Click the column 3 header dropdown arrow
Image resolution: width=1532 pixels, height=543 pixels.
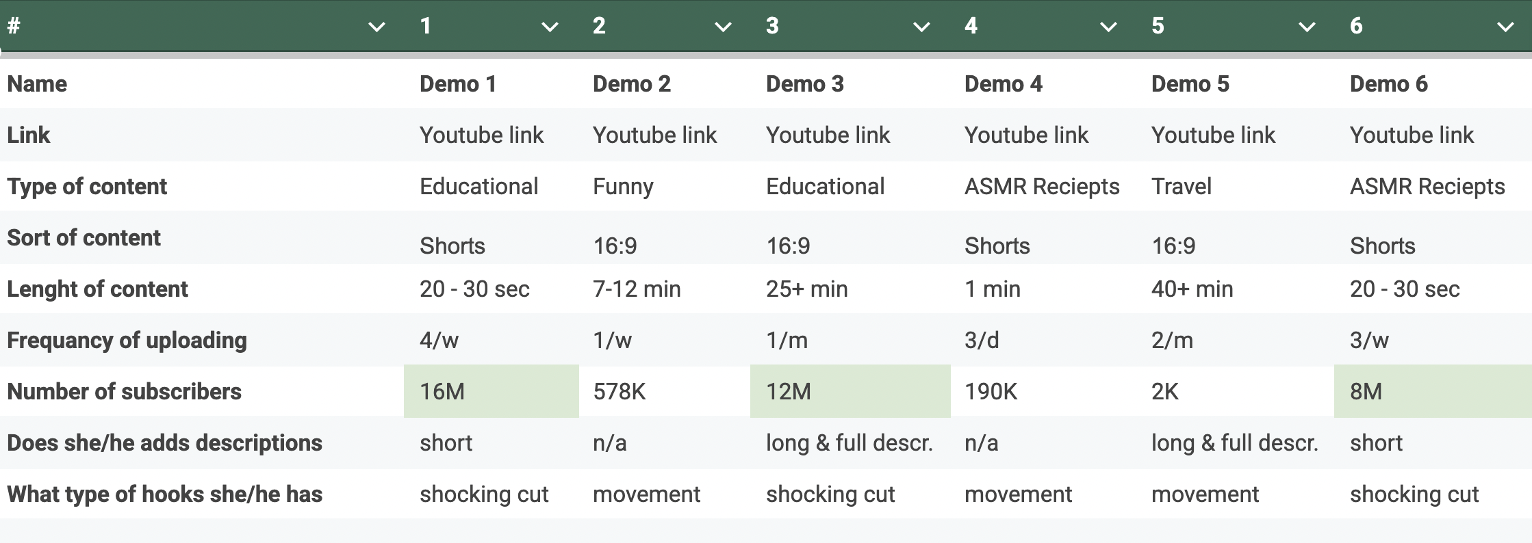tap(921, 27)
